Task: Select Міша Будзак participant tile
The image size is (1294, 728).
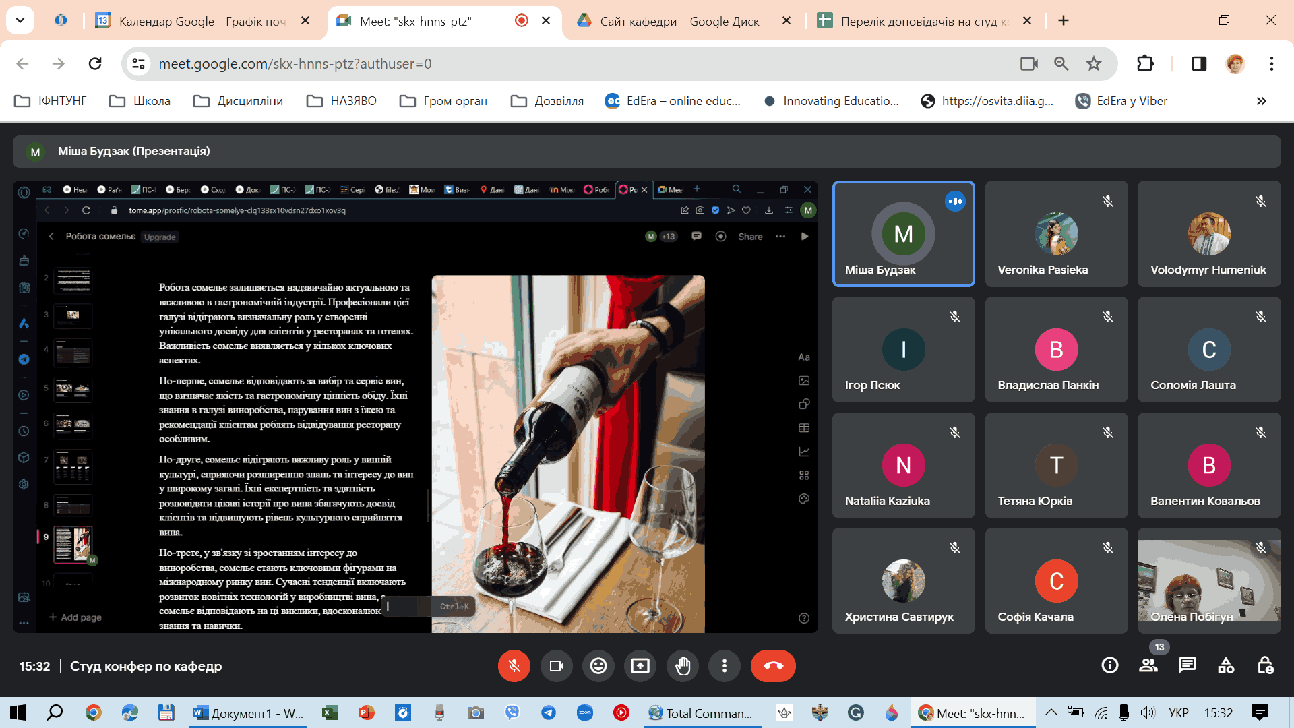Action: tap(903, 234)
